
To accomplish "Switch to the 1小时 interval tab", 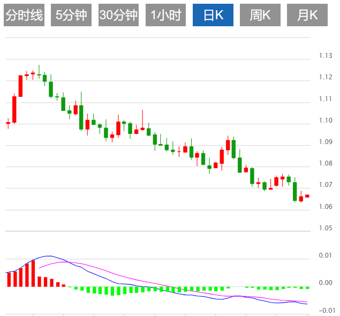I will click(165, 15).
